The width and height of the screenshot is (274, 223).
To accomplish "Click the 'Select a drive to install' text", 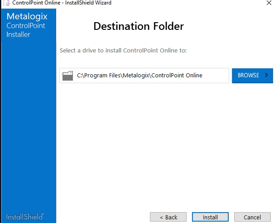I will point(123,50).
